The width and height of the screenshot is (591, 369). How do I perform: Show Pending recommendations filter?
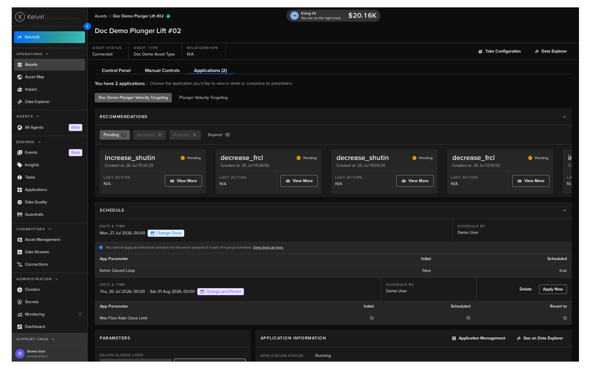coord(115,135)
